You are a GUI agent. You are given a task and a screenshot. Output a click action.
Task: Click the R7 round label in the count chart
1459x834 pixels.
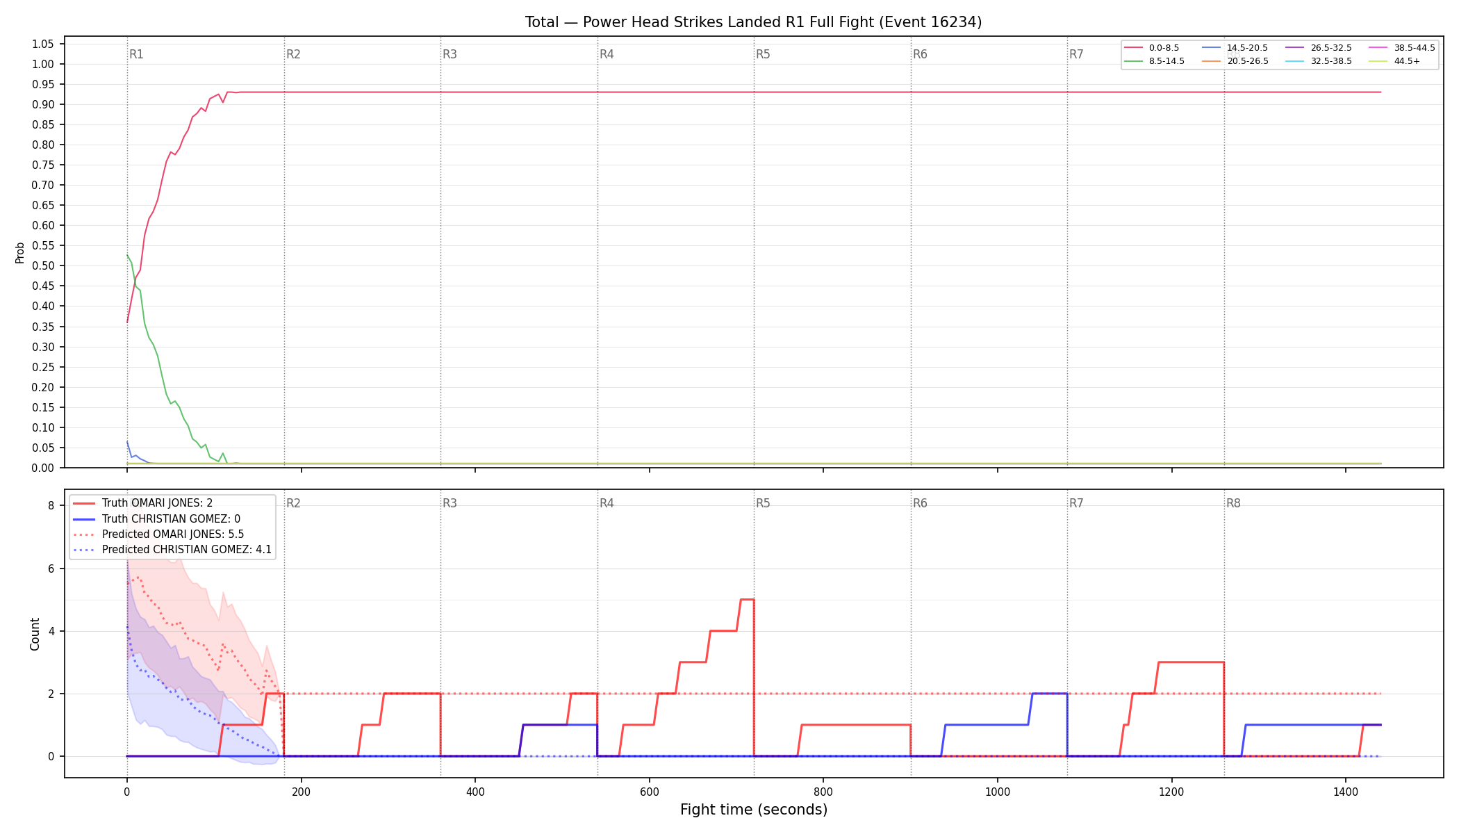1076,503
